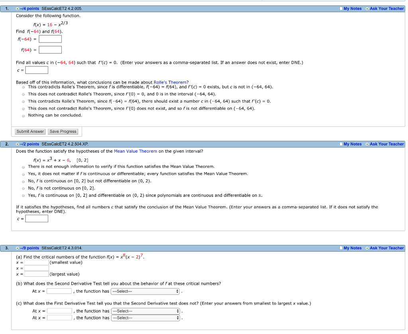This screenshot has height=334, width=408.
Task: Open Ask Your Teacher for question 3
Action: pyautogui.click(x=386, y=248)
